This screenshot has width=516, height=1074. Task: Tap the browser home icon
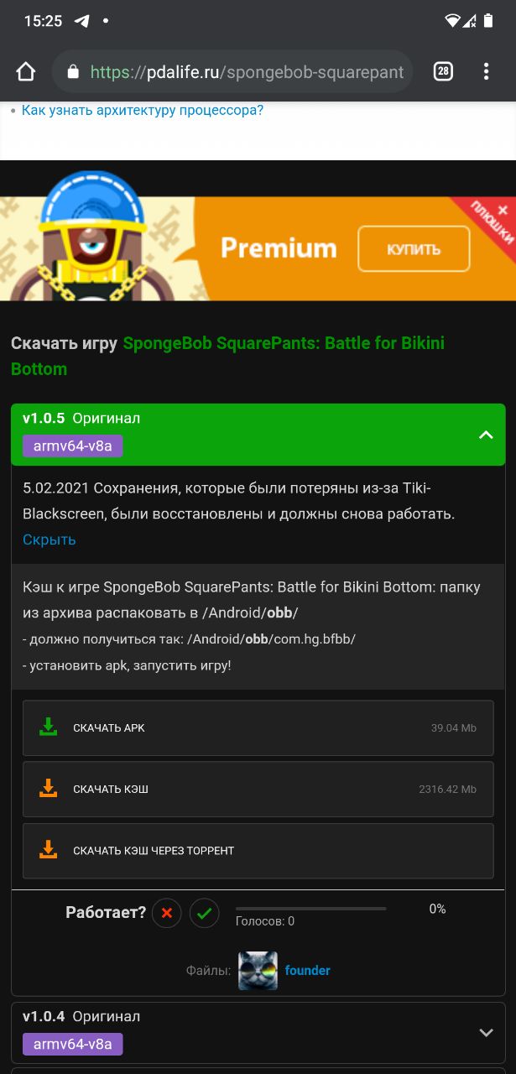point(26,72)
